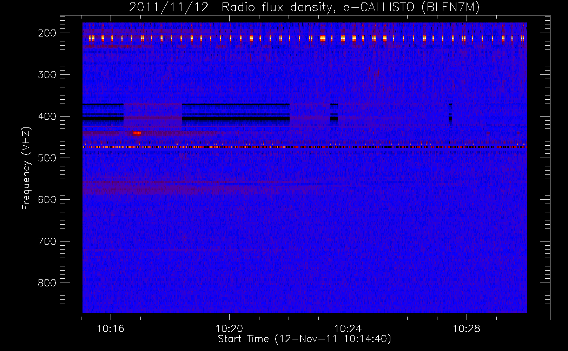Click the 700 frequency tick label
Viewport: 568px width, 351px height.
[47, 241]
